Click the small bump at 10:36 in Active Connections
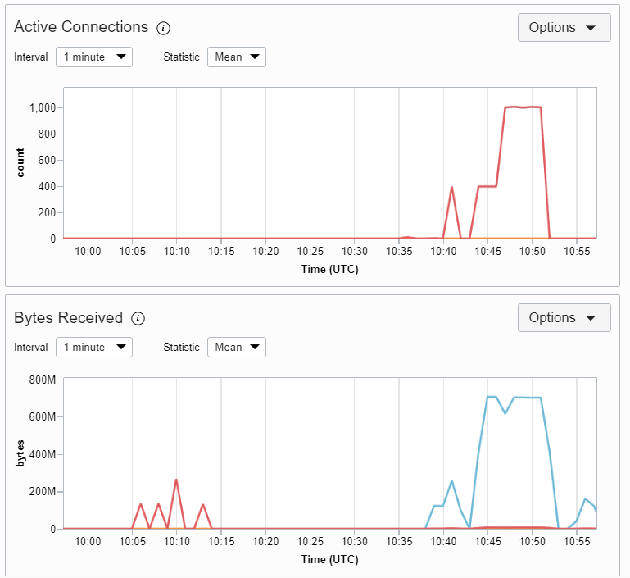The height and width of the screenshot is (578, 630). click(x=407, y=238)
